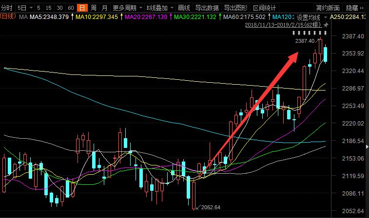Click the 2353.92 price axis label
This screenshot has height=218, width=369.
pos(353,54)
